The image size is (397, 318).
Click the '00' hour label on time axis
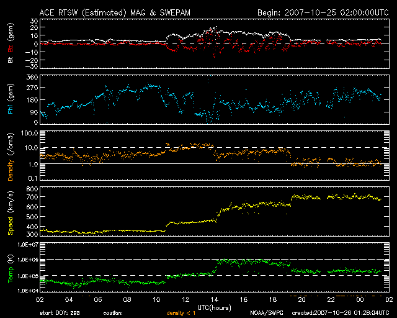pyautogui.click(x=360, y=299)
